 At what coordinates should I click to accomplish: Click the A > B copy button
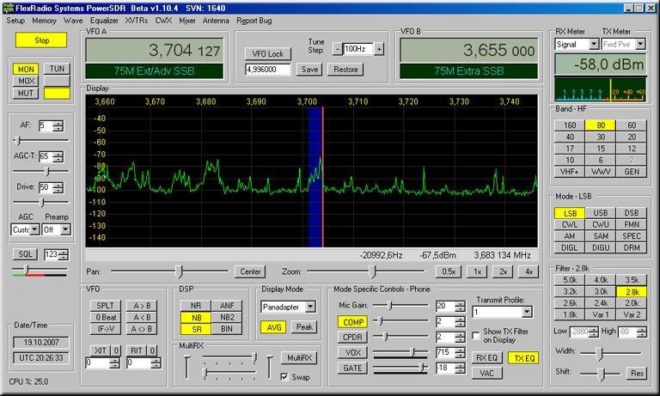[142, 306]
